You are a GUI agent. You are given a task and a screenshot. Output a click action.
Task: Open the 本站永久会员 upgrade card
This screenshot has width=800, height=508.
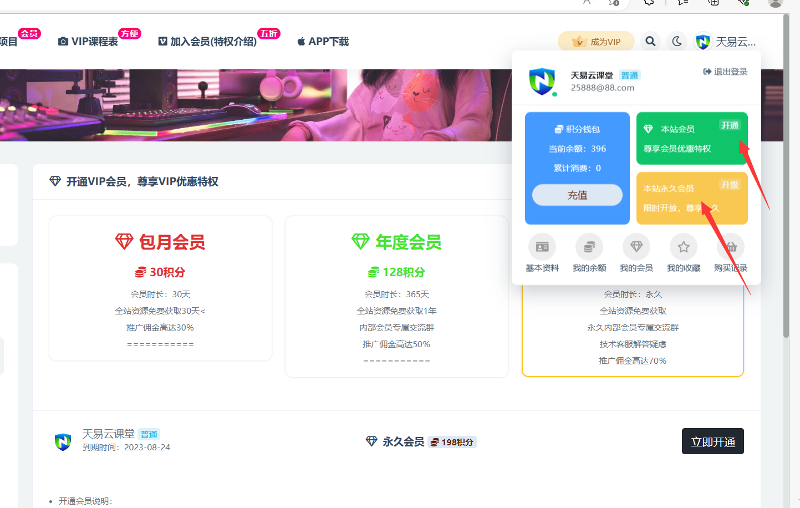tap(691, 198)
